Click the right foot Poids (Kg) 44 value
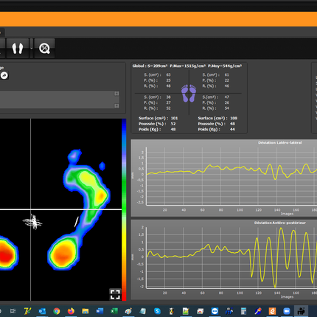 [x=232, y=129]
